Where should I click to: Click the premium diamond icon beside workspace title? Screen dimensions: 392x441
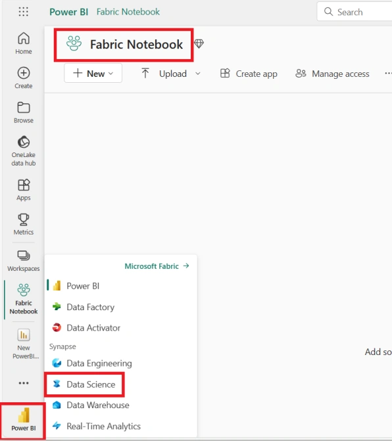click(x=199, y=43)
